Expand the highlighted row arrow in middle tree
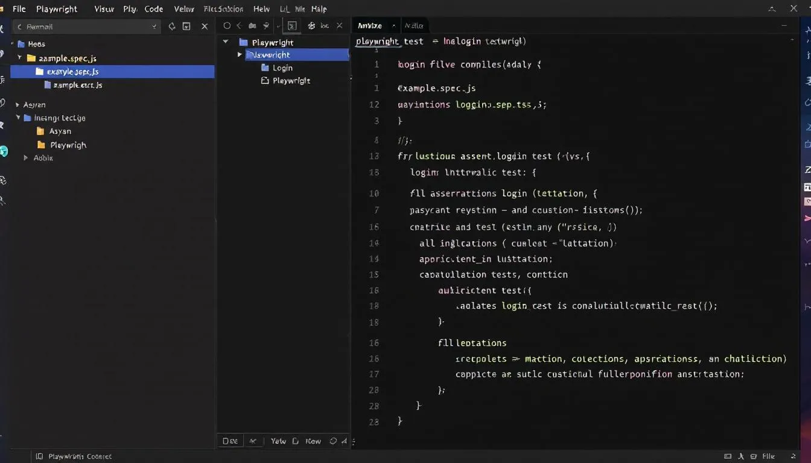The width and height of the screenshot is (811, 463). click(240, 55)
